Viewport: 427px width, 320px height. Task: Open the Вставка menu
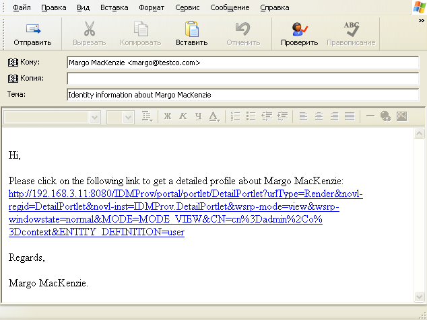[x=114, y=7]
